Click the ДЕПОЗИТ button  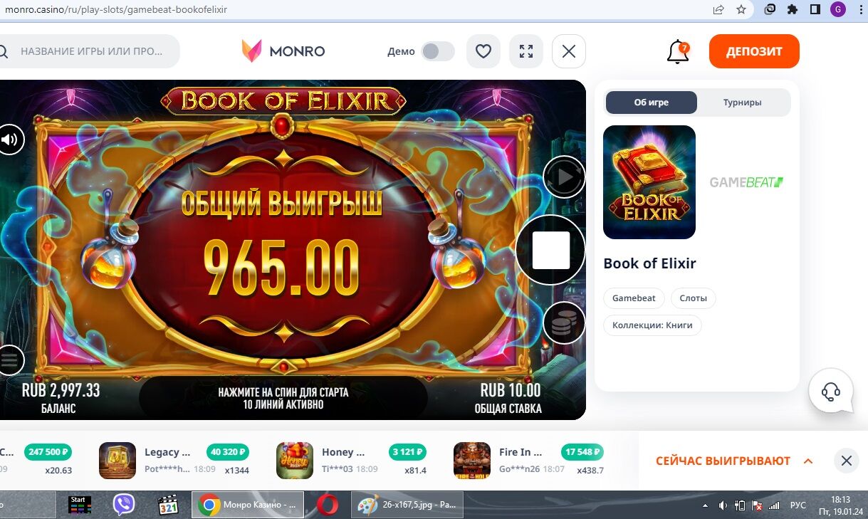754,51
